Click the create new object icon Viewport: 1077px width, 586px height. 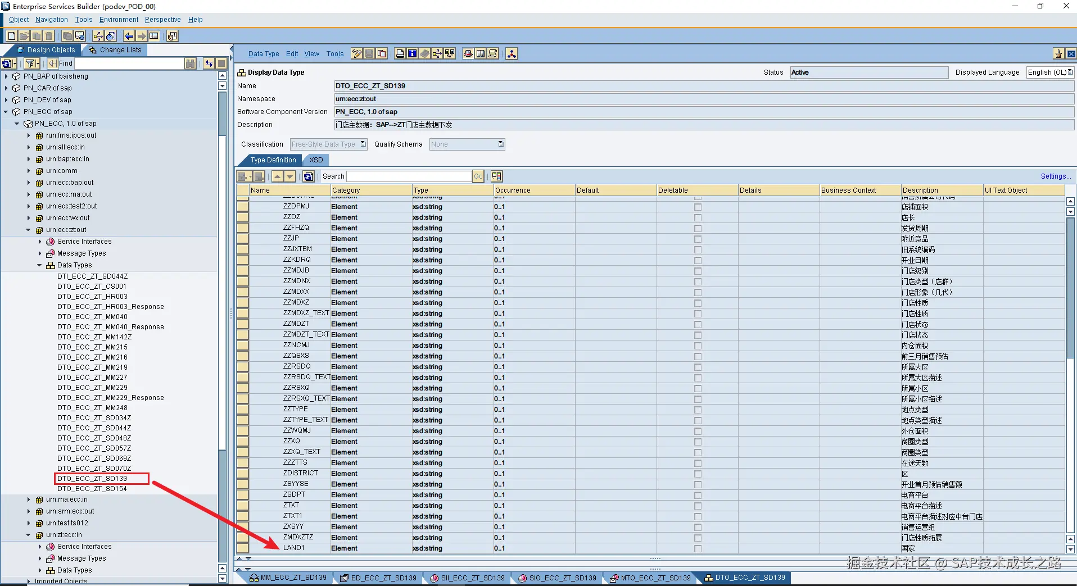(11, 36)
